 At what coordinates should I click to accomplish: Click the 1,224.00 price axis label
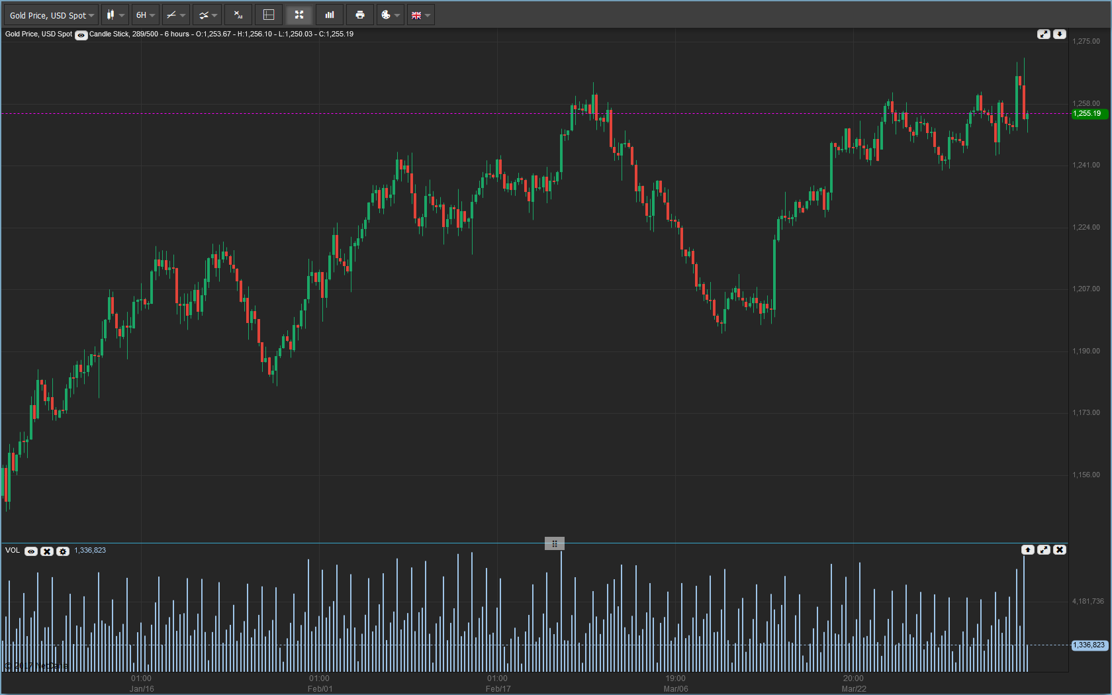coord(1086,227)
